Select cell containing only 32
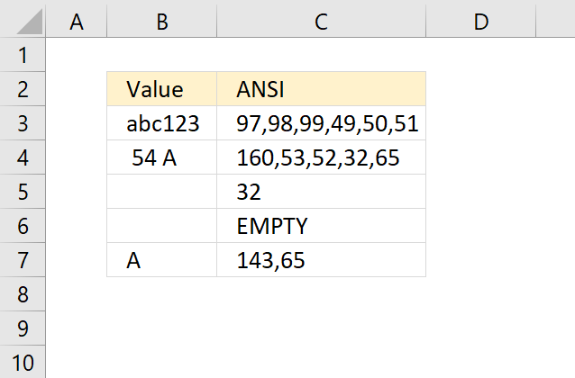The image size is (575, 378). [321, 192]
